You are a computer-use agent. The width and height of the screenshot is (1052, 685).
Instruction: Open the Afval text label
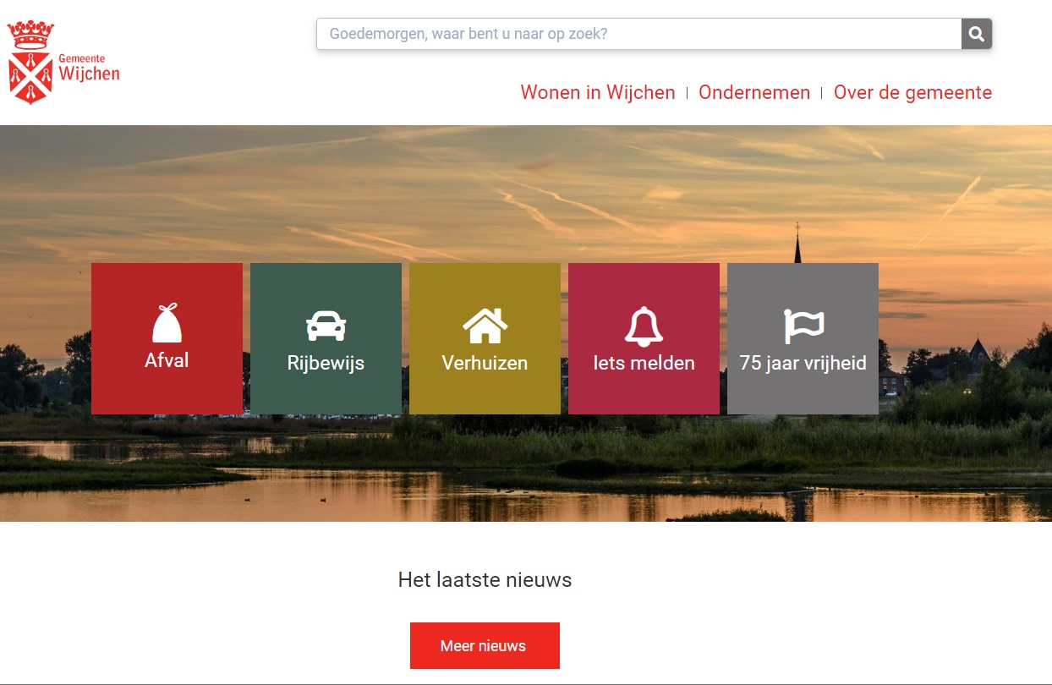(x=167, y=360)
